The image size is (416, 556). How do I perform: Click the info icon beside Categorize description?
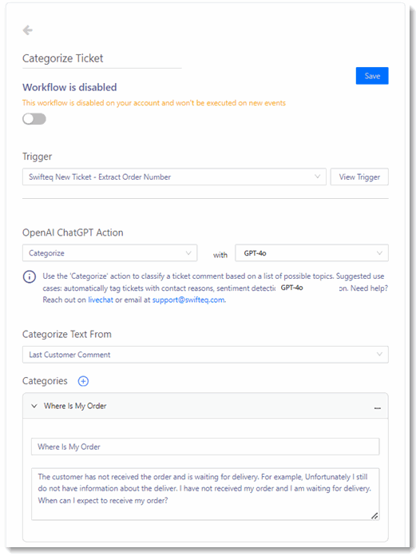30,276
